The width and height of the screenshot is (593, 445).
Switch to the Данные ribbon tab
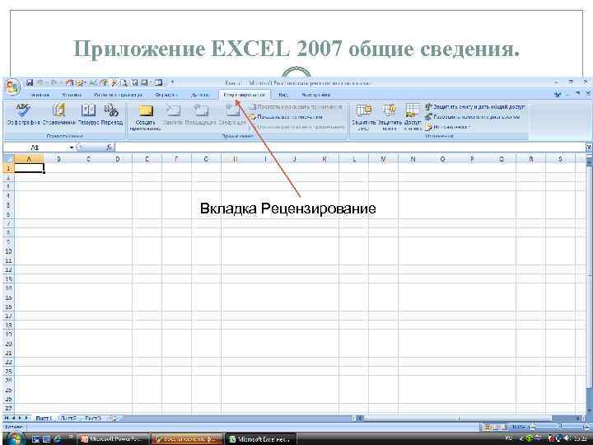200,95
